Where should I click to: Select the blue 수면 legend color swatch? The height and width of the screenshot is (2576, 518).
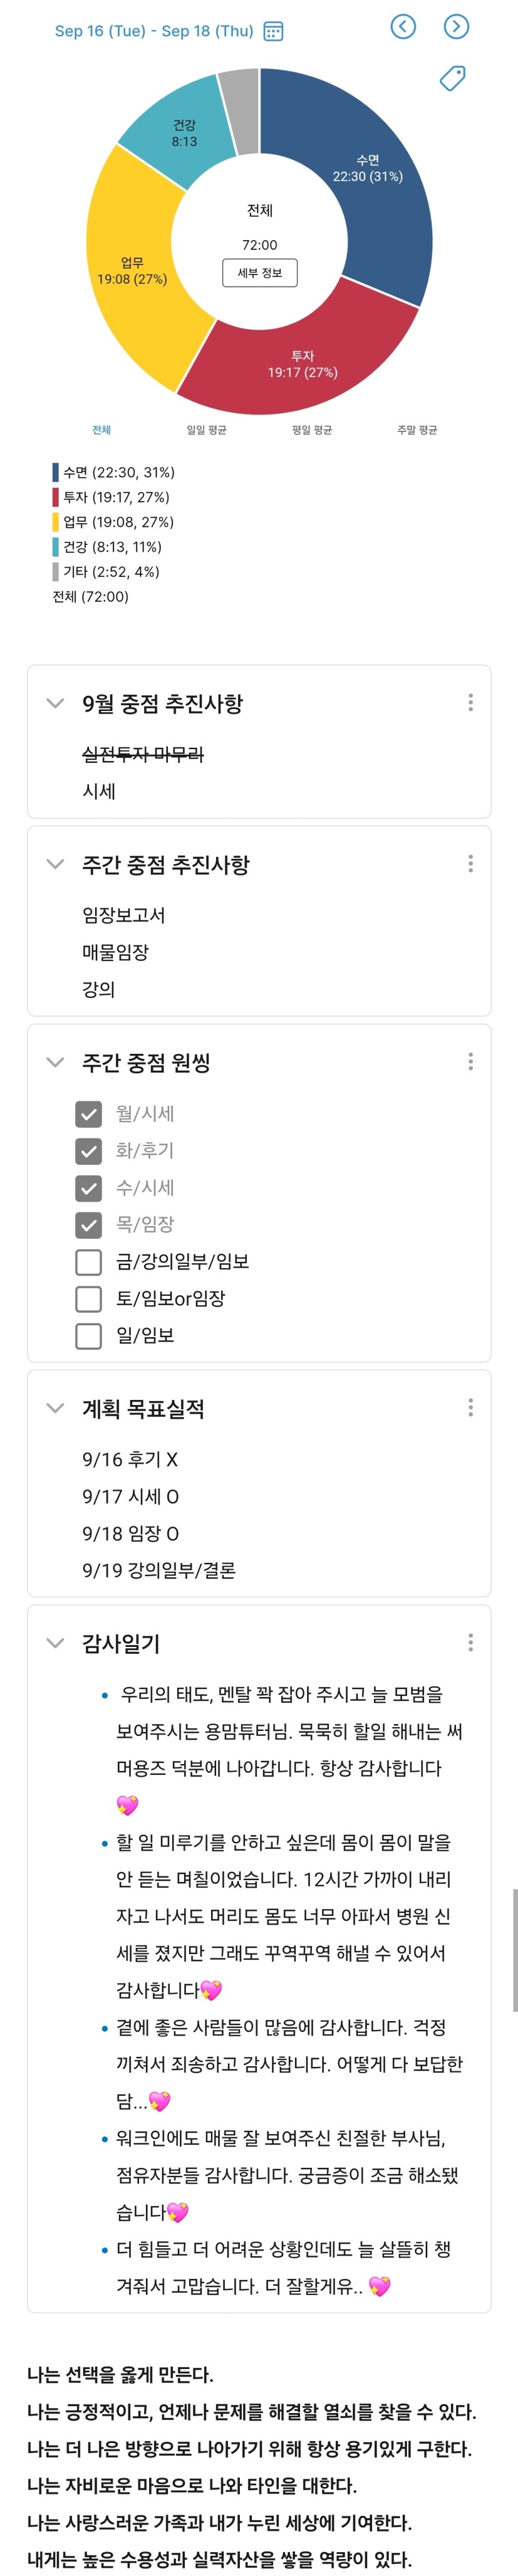coord(56,472)
